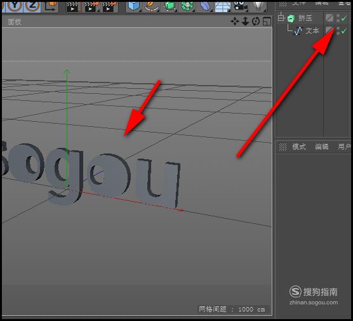Open the 面板 viewport menu

15,22
